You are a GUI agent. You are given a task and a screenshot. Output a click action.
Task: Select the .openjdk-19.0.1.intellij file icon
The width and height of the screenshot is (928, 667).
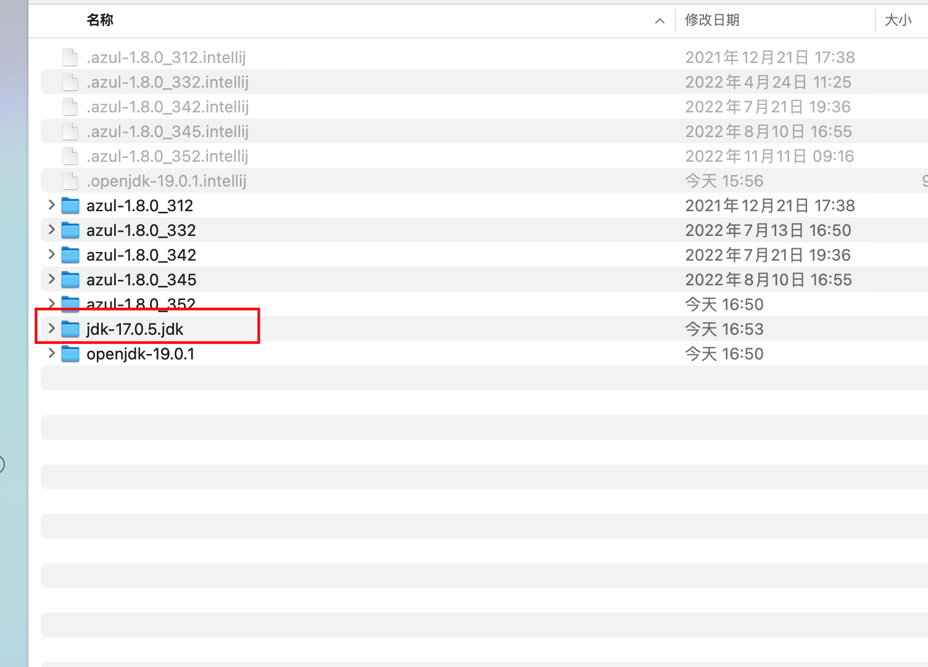click(70, 181)
